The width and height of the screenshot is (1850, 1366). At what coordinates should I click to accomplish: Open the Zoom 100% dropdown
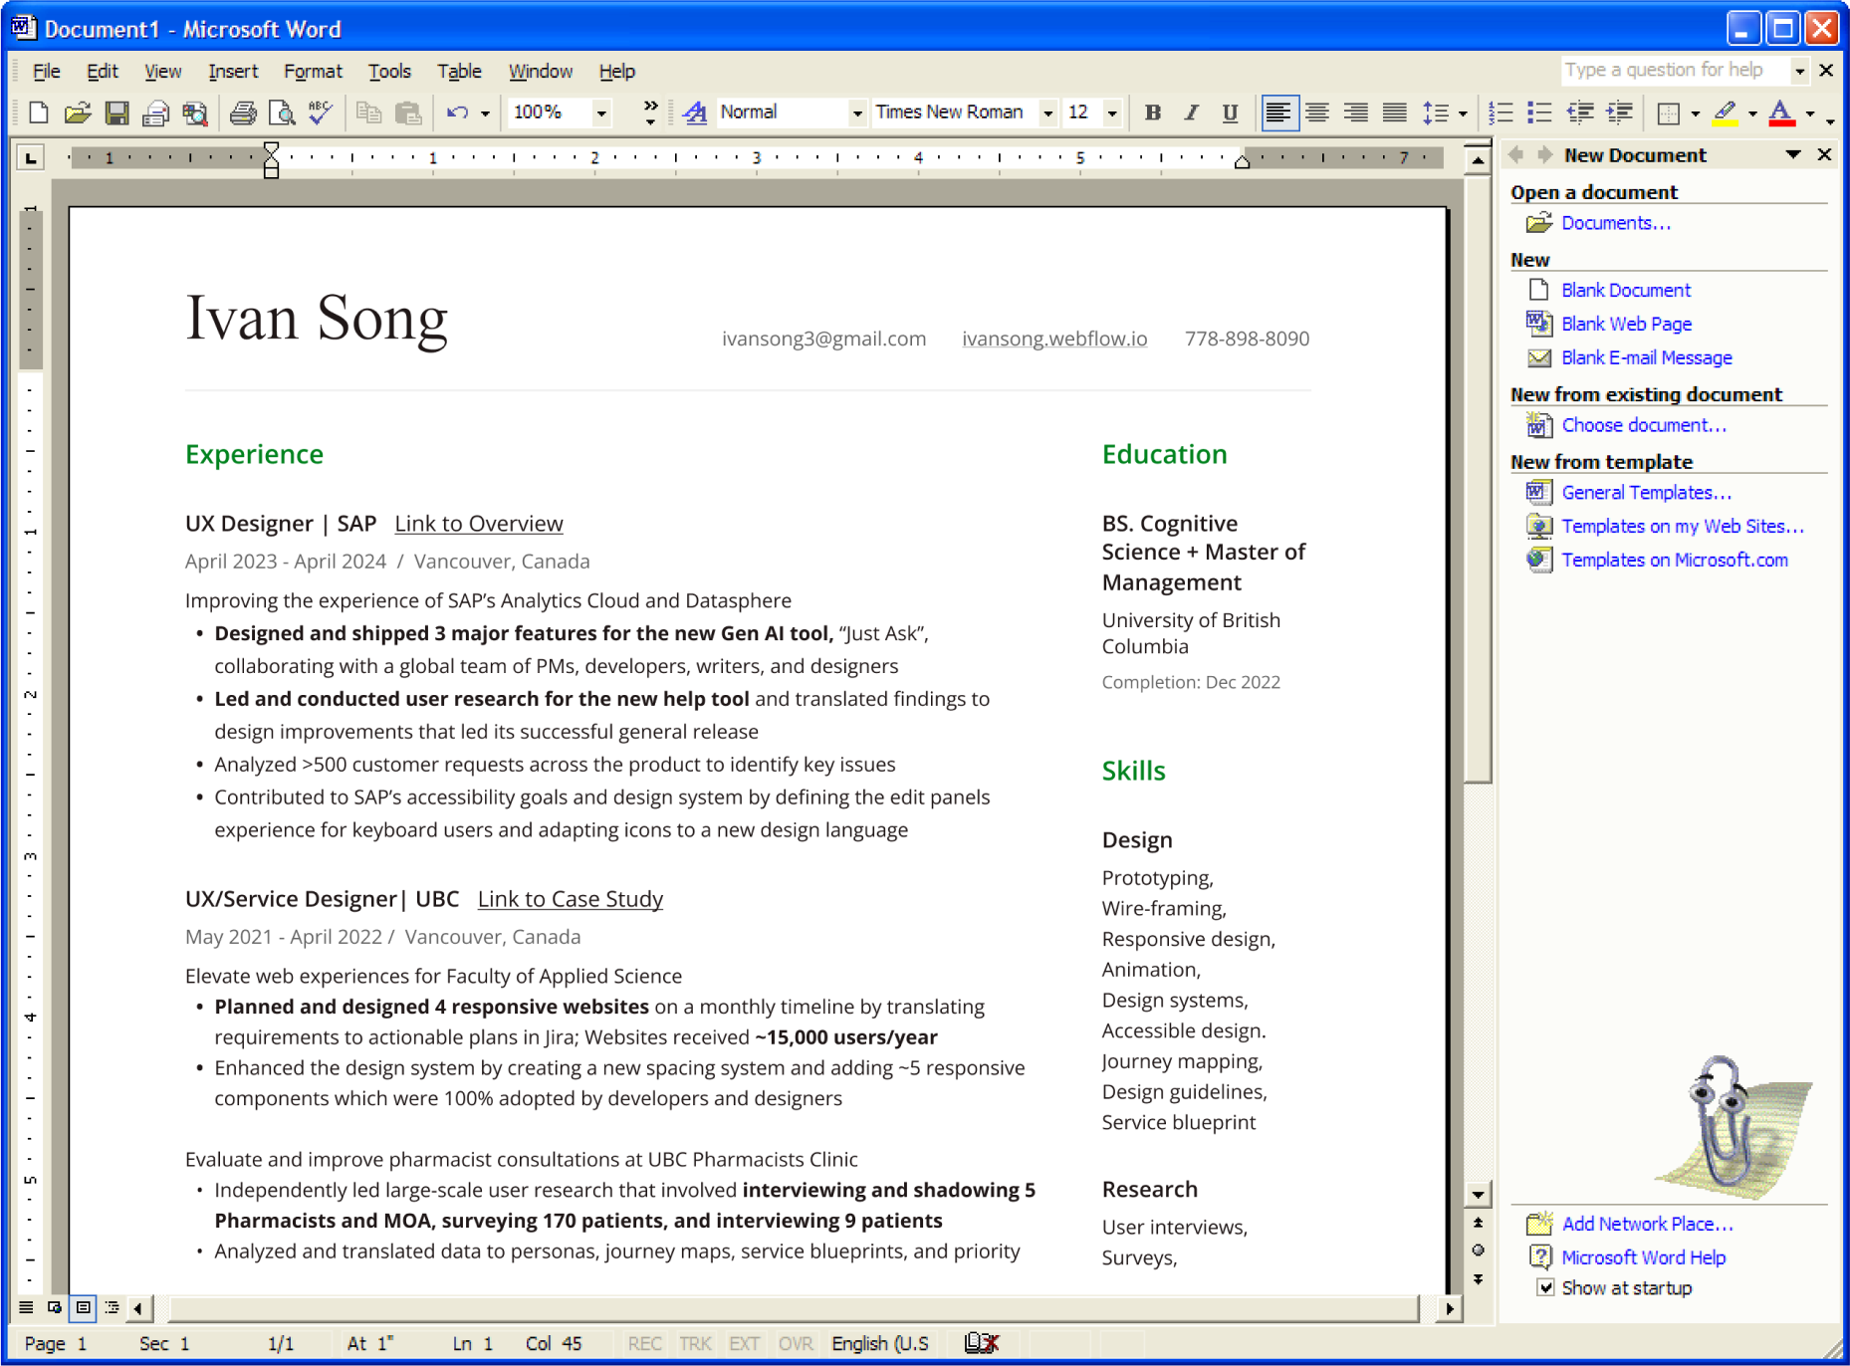click(x=601, y=114)
